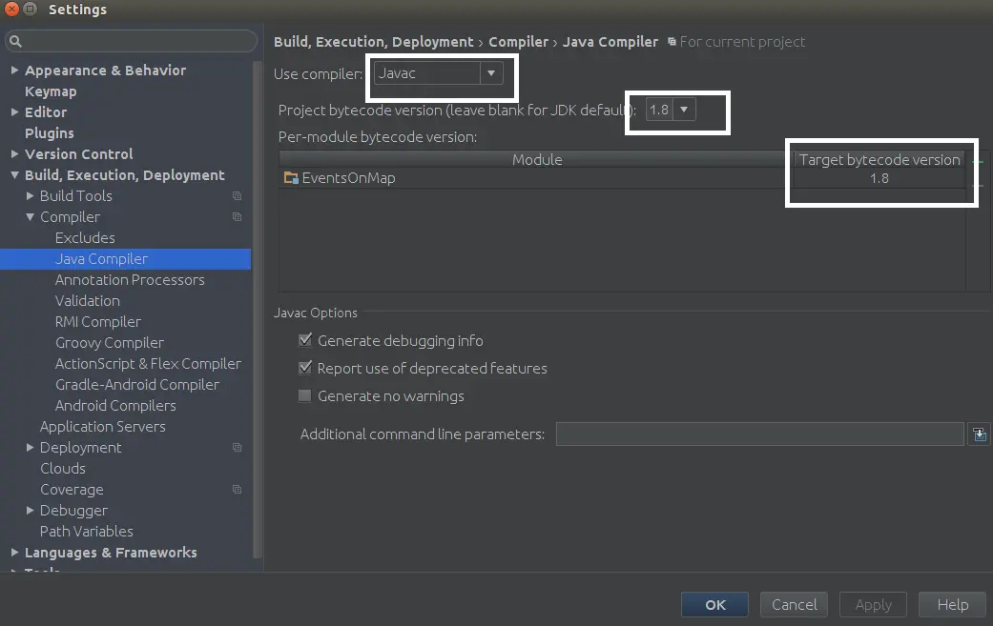Focus the settings search field
993x626 pixels.
[x=131, y=42]
